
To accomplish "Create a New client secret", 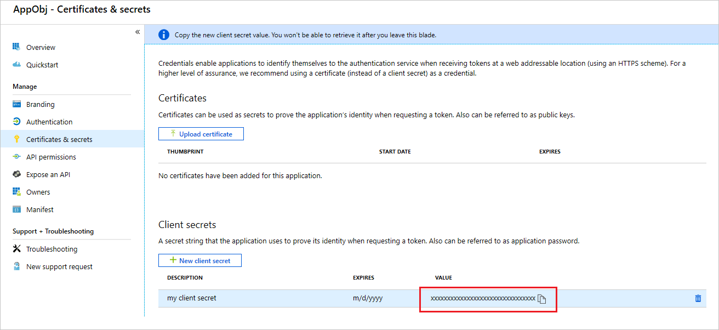I will coord(199,260).
